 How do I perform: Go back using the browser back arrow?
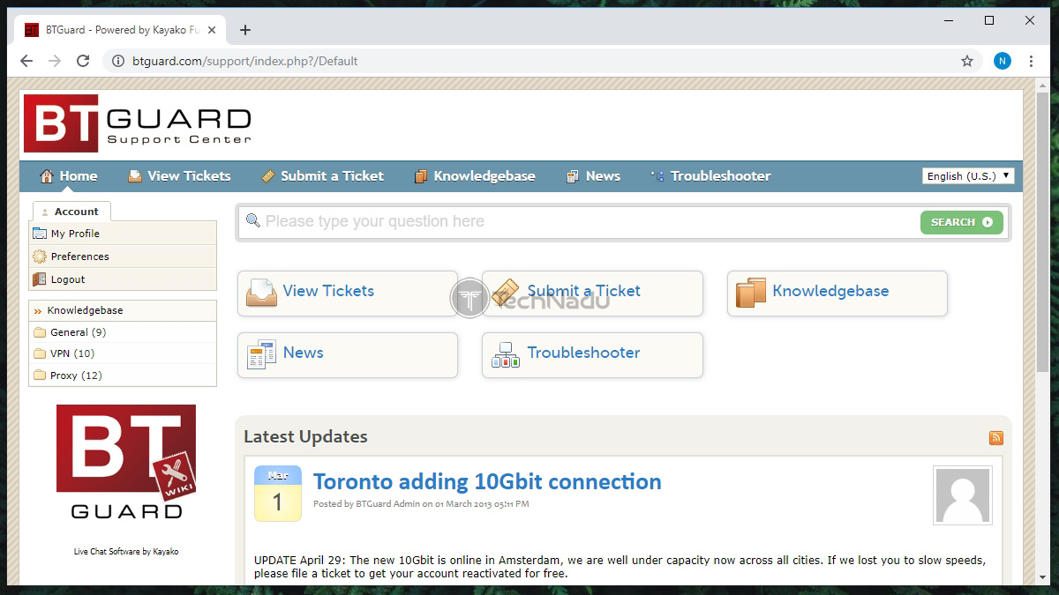click(26, 61)
